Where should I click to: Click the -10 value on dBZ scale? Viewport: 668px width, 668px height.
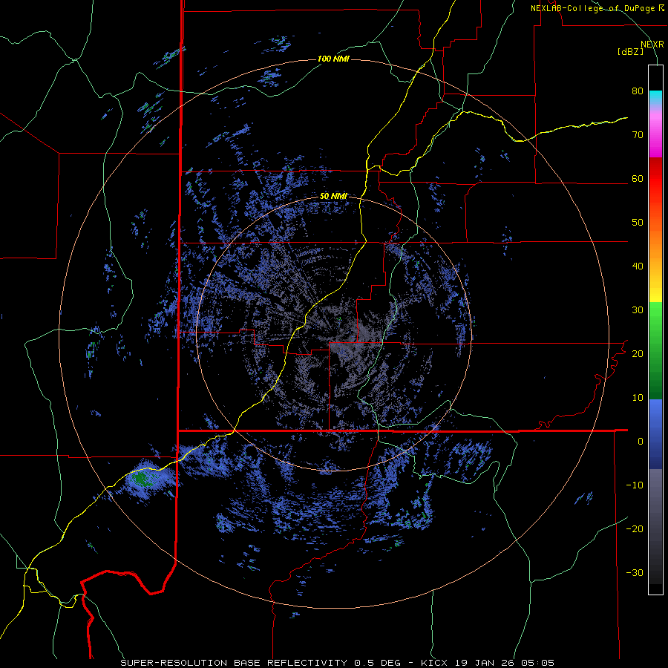(x=635, y=485)
